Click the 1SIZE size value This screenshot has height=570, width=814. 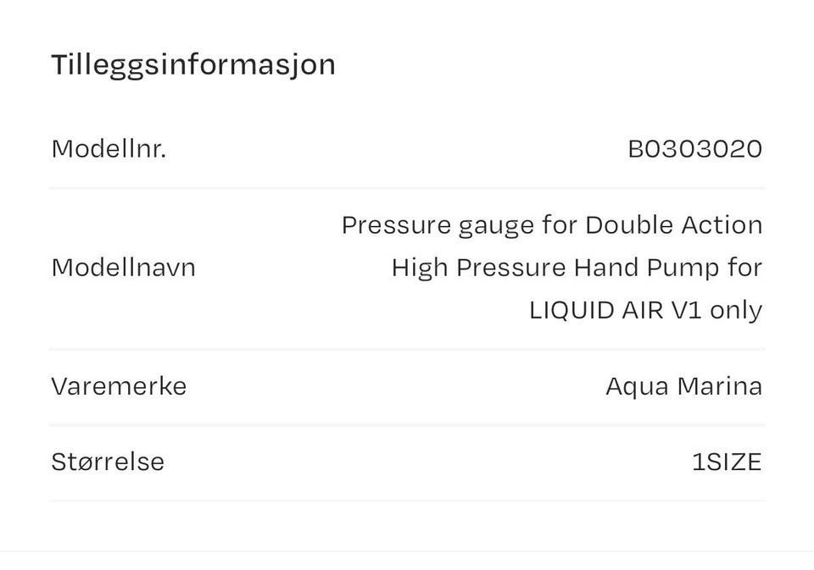click(x=727, y=462)
